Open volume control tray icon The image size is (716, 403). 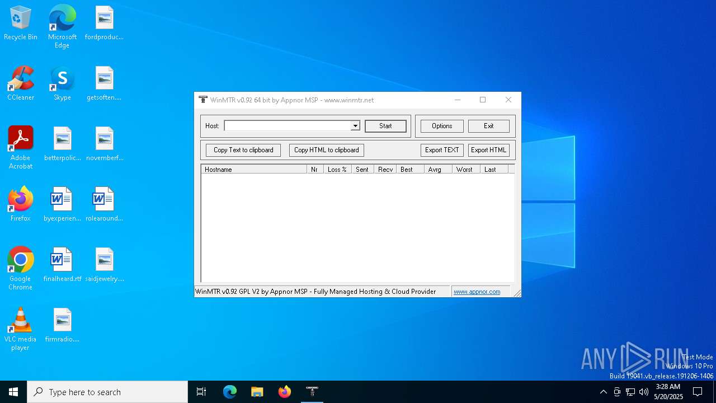(644, 392)
